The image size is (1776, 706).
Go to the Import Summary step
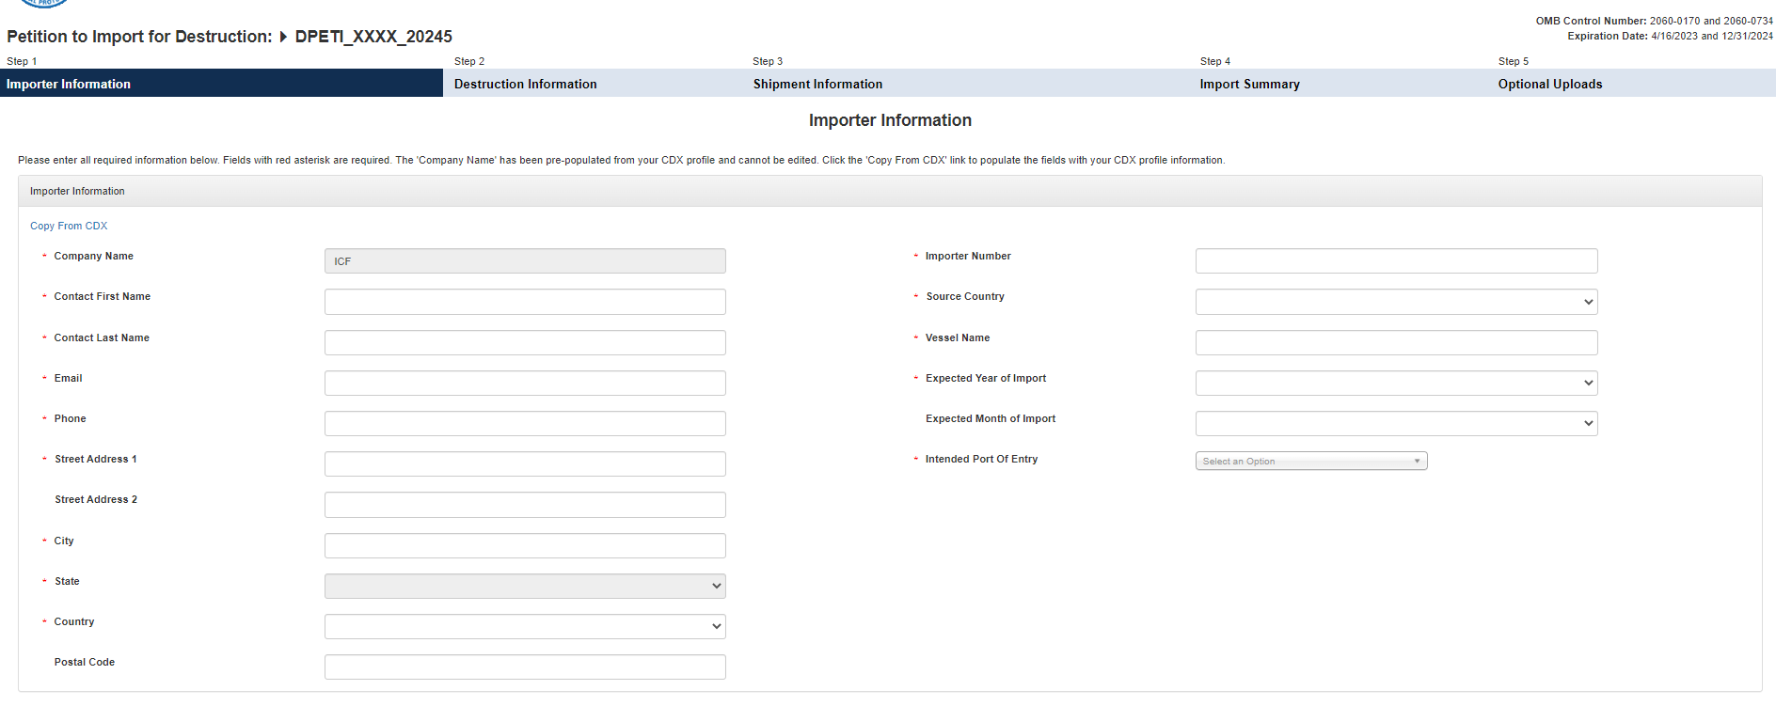pos(1249,84)
